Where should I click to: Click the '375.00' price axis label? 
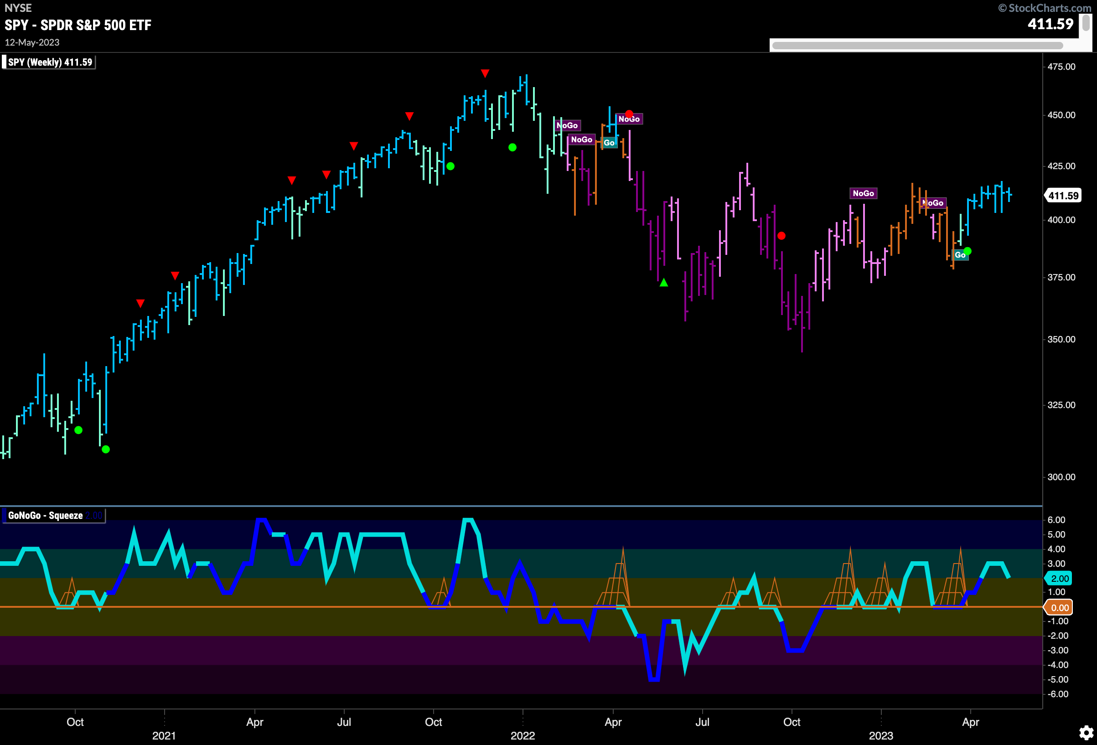point(1061,277)
